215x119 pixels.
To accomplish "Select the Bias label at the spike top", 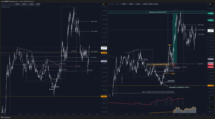I will tap(170, 45).
